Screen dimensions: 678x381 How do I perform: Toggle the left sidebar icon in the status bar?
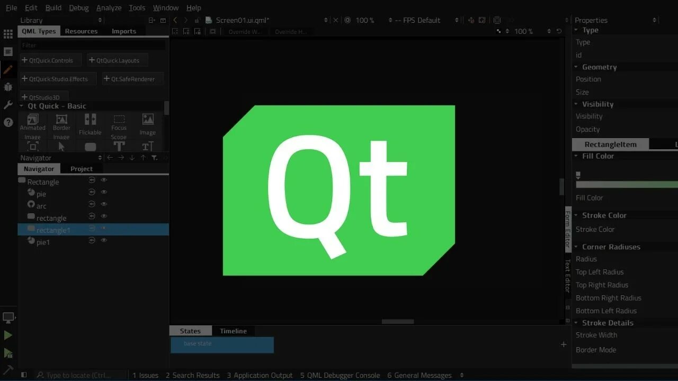point(24,375)
